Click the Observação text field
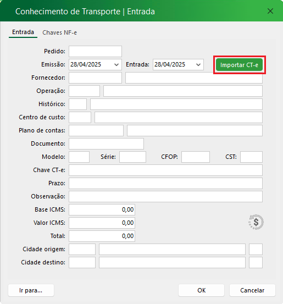This screenshot has width=283, height=304. pos(165,196)
